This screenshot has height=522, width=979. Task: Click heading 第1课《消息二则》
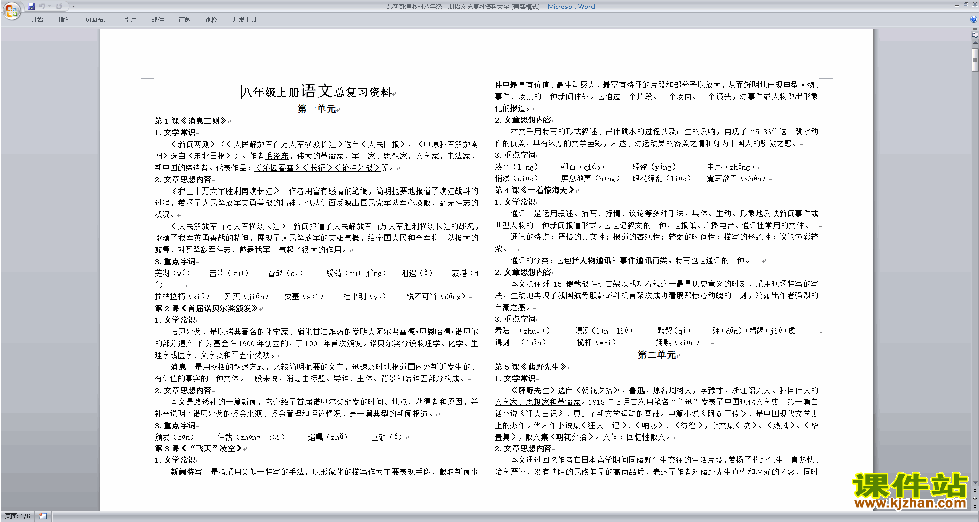click(x=191, y=121)
